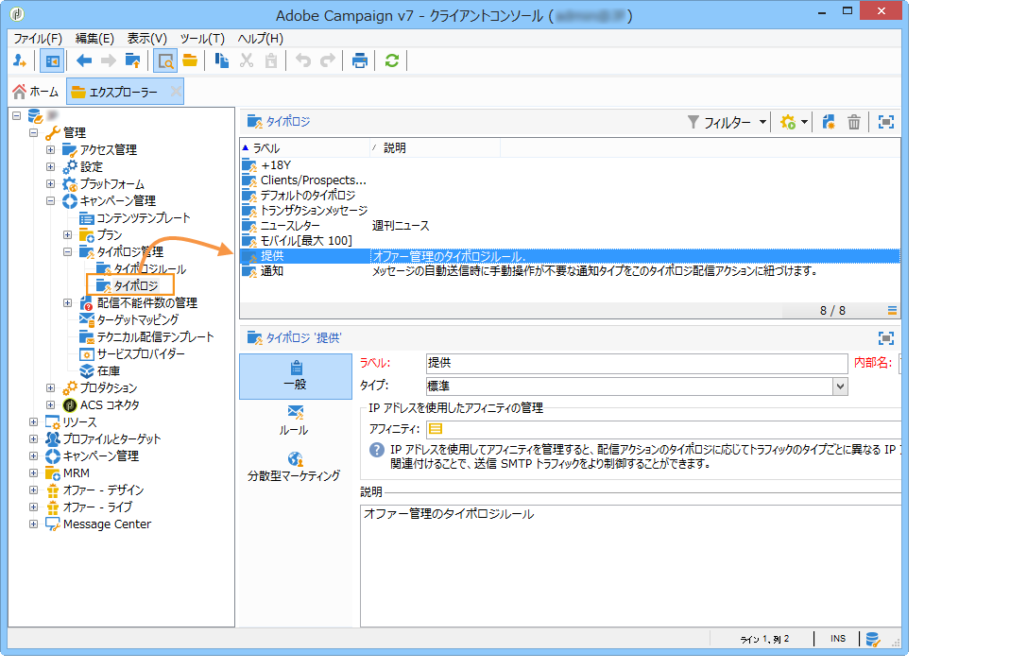Click the connect user icon in toolbar
The height and width of the screenshot is (670, 1010).
19,61
